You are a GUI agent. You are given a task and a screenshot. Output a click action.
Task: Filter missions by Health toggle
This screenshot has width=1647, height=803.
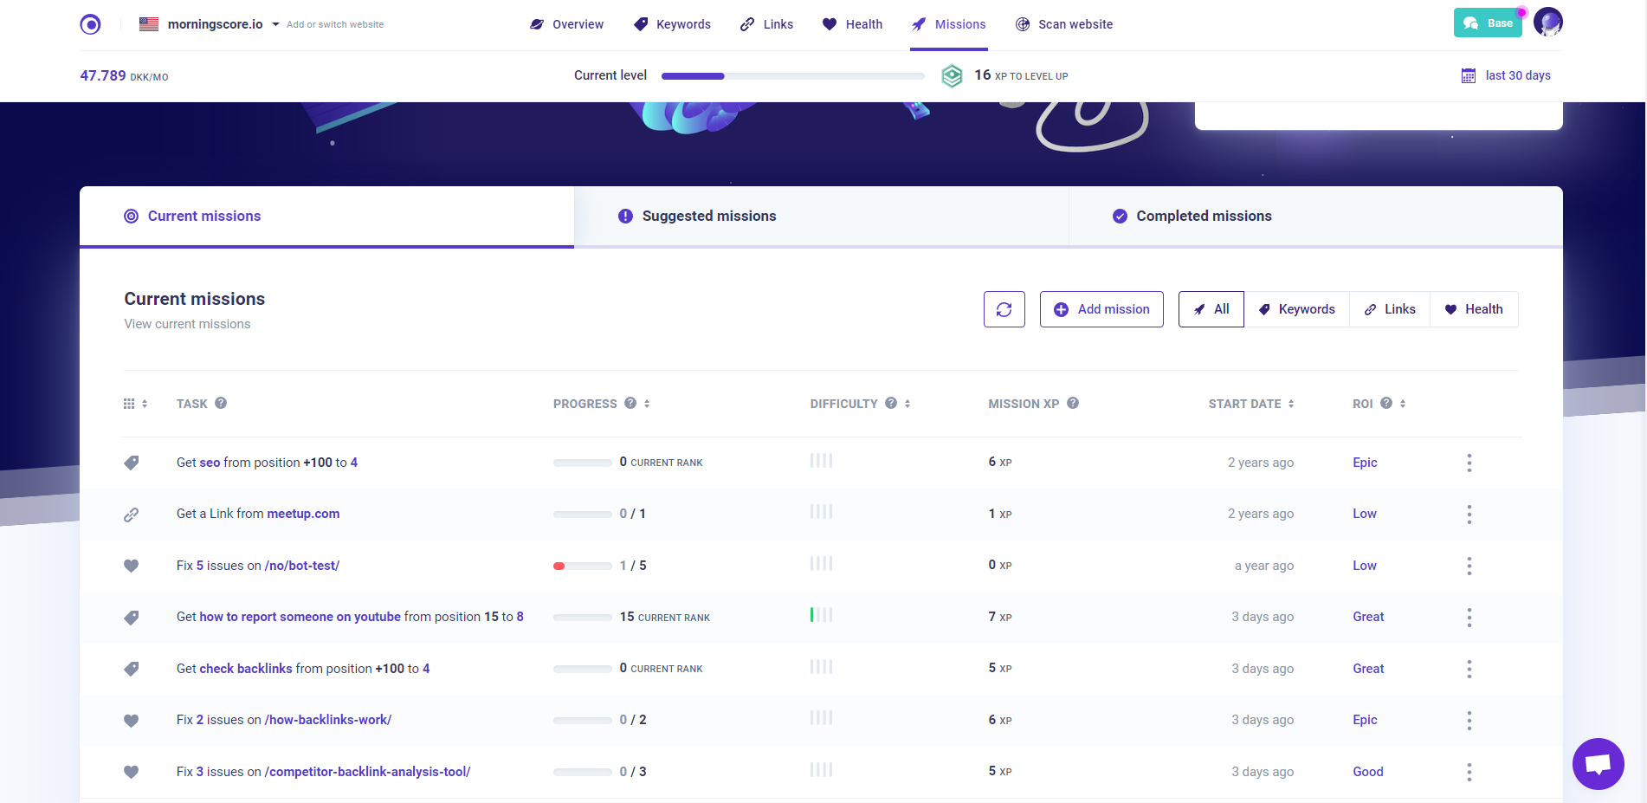[1474, 309]
